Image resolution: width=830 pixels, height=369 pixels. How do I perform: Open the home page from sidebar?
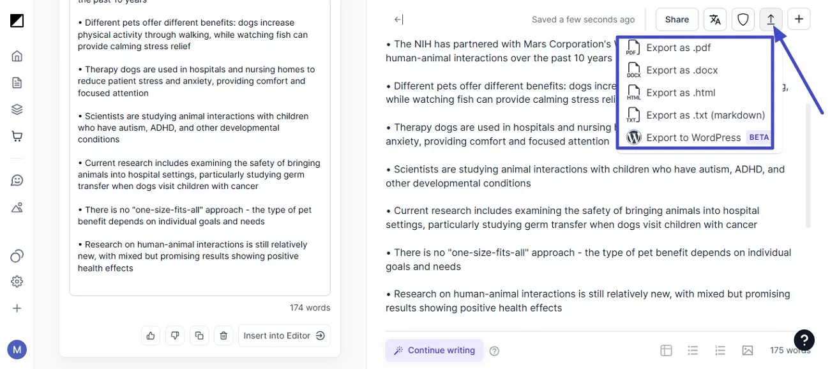click(x=17, y=56)
